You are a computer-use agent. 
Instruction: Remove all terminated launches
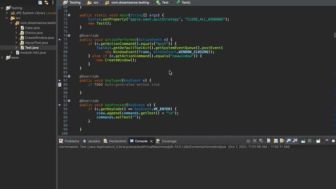[x=261, y=141]
